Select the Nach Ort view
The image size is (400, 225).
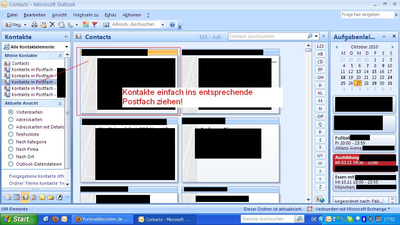click(11, 156)
